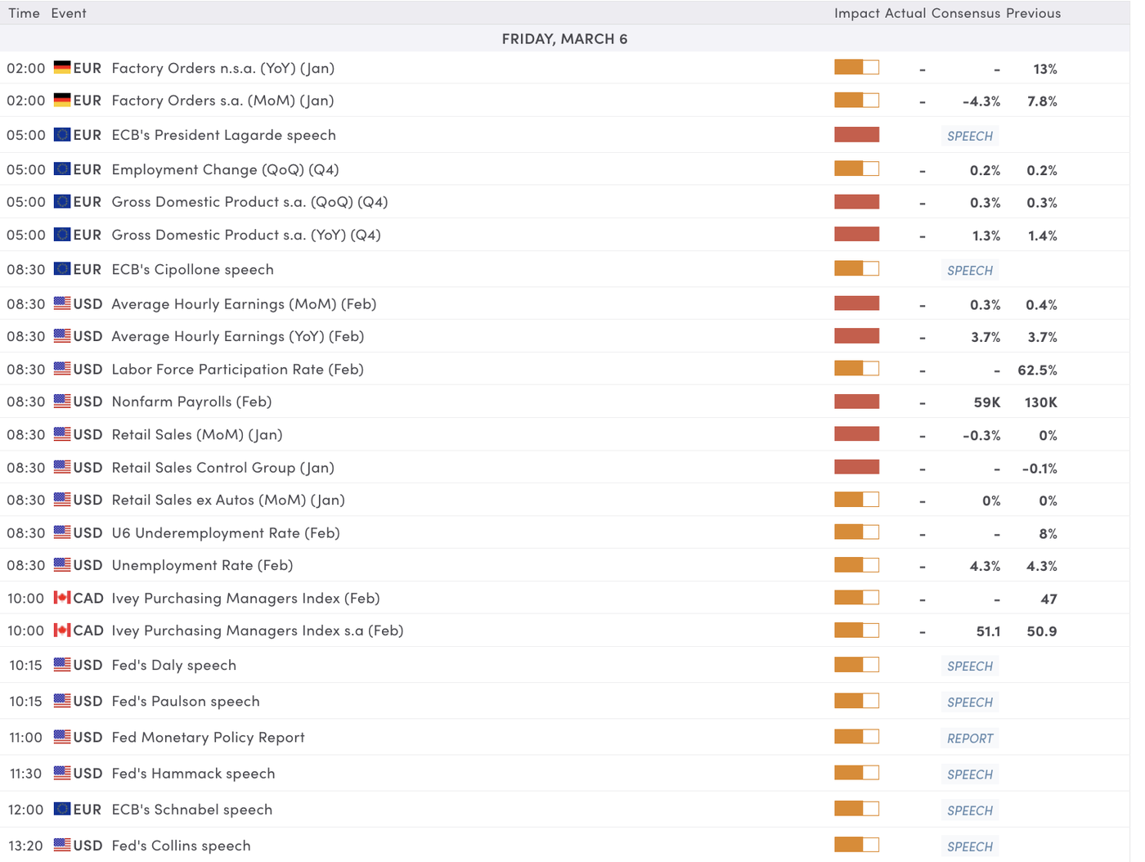Click the SPEECH tag for Cipollone speech

click(970, 270)
